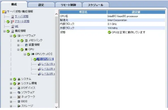
Task: Click the alert icon beside アラート状態
Action: point(13,22)
